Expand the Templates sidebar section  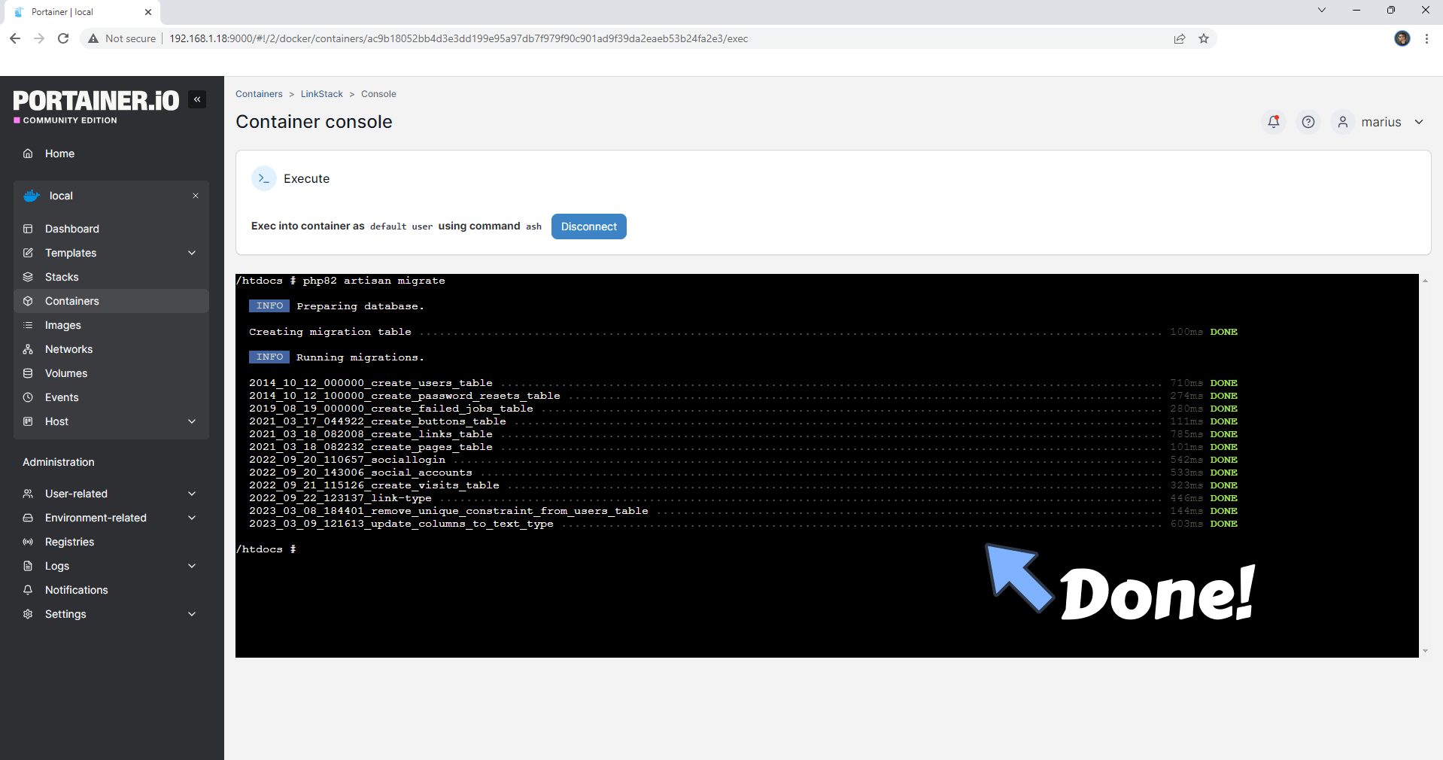(192, 253)
